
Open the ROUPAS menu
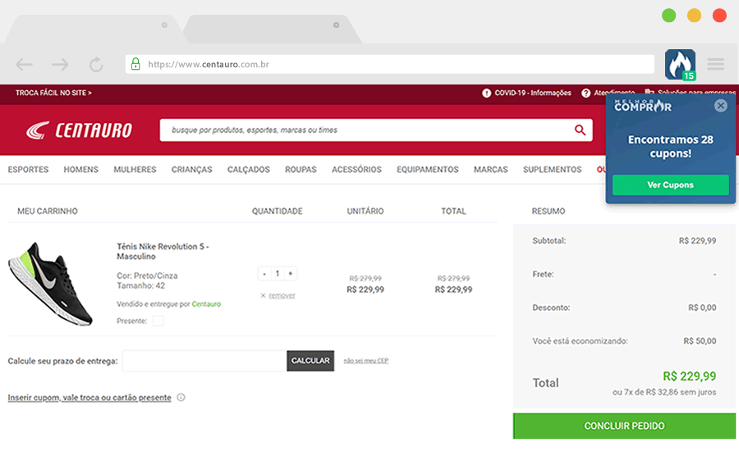click(301, 170)
